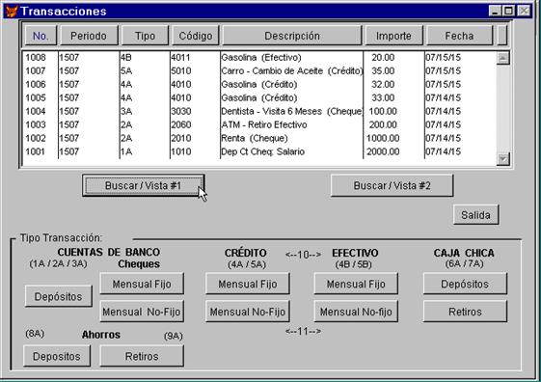Click description Carro - Cambio de Aceite (Crédito)
The image size is (541, 382).
click(x=292, y=70)
